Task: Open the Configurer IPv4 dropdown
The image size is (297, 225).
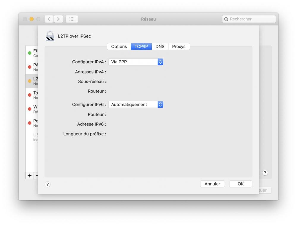Action: coord(136,62)
